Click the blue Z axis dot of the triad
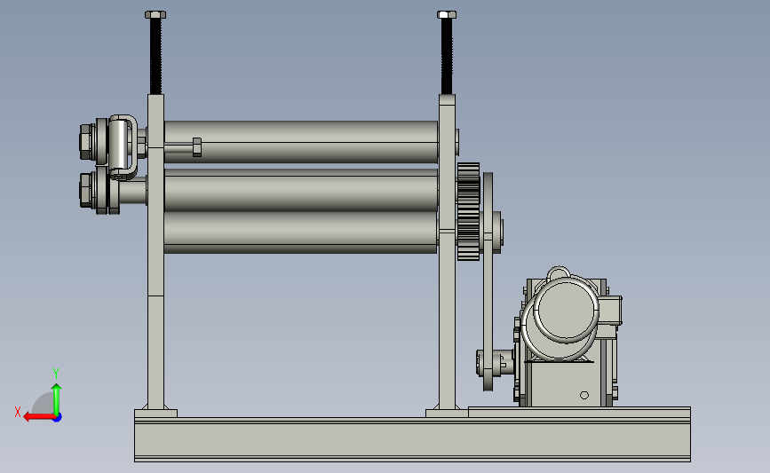Viewport: 770px width, 473px height. [58, 418]
